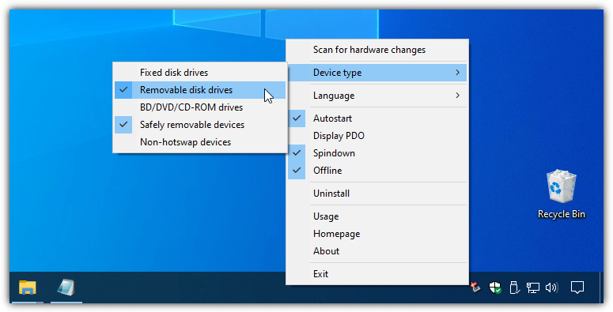Choose Exit from the context menu
Screen dimensions: 613x312
(377, 274)
